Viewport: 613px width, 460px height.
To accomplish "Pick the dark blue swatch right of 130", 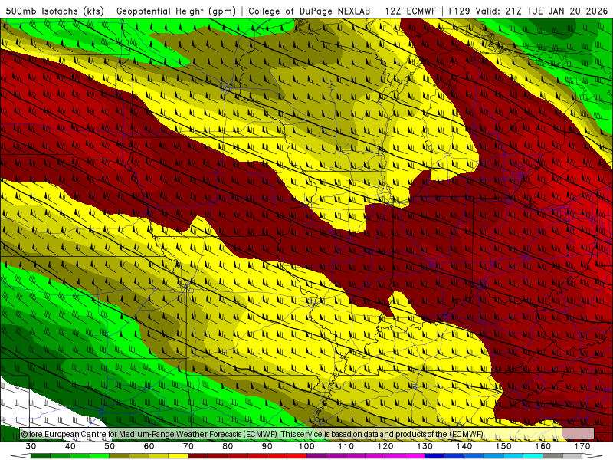I will click(434, 456).
